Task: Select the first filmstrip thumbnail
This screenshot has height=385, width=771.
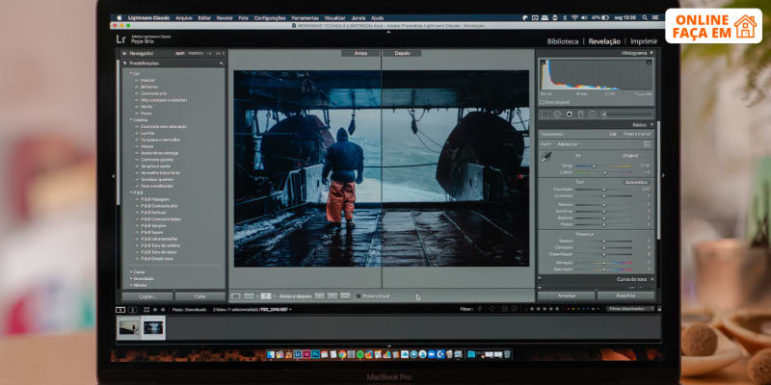Action: [129, 327]
